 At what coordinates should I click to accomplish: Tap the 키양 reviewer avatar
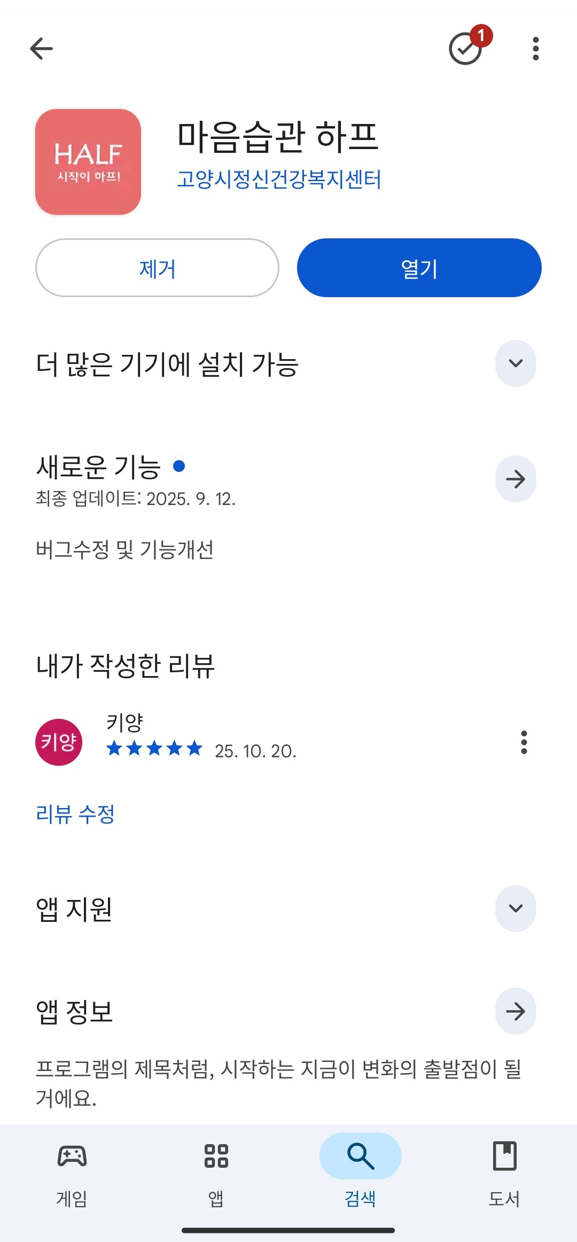pyautogui.click(x=59, y=742)
